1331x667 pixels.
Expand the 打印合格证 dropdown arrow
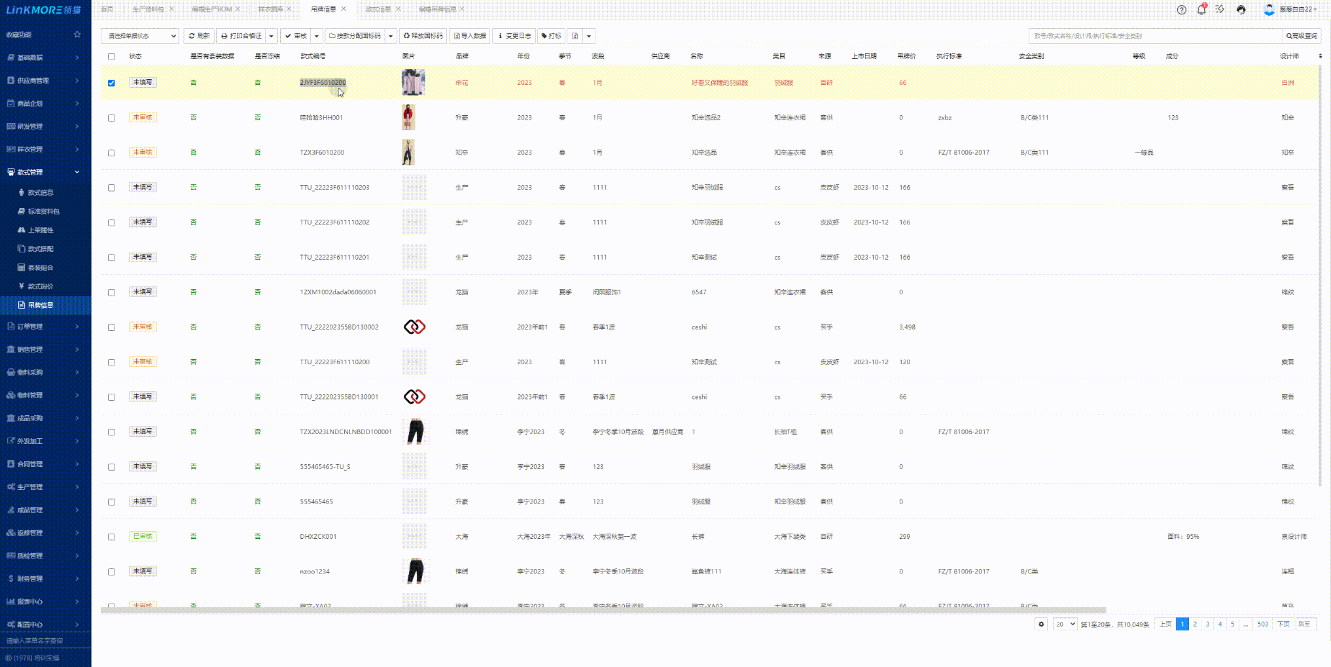tap(272, 36)
